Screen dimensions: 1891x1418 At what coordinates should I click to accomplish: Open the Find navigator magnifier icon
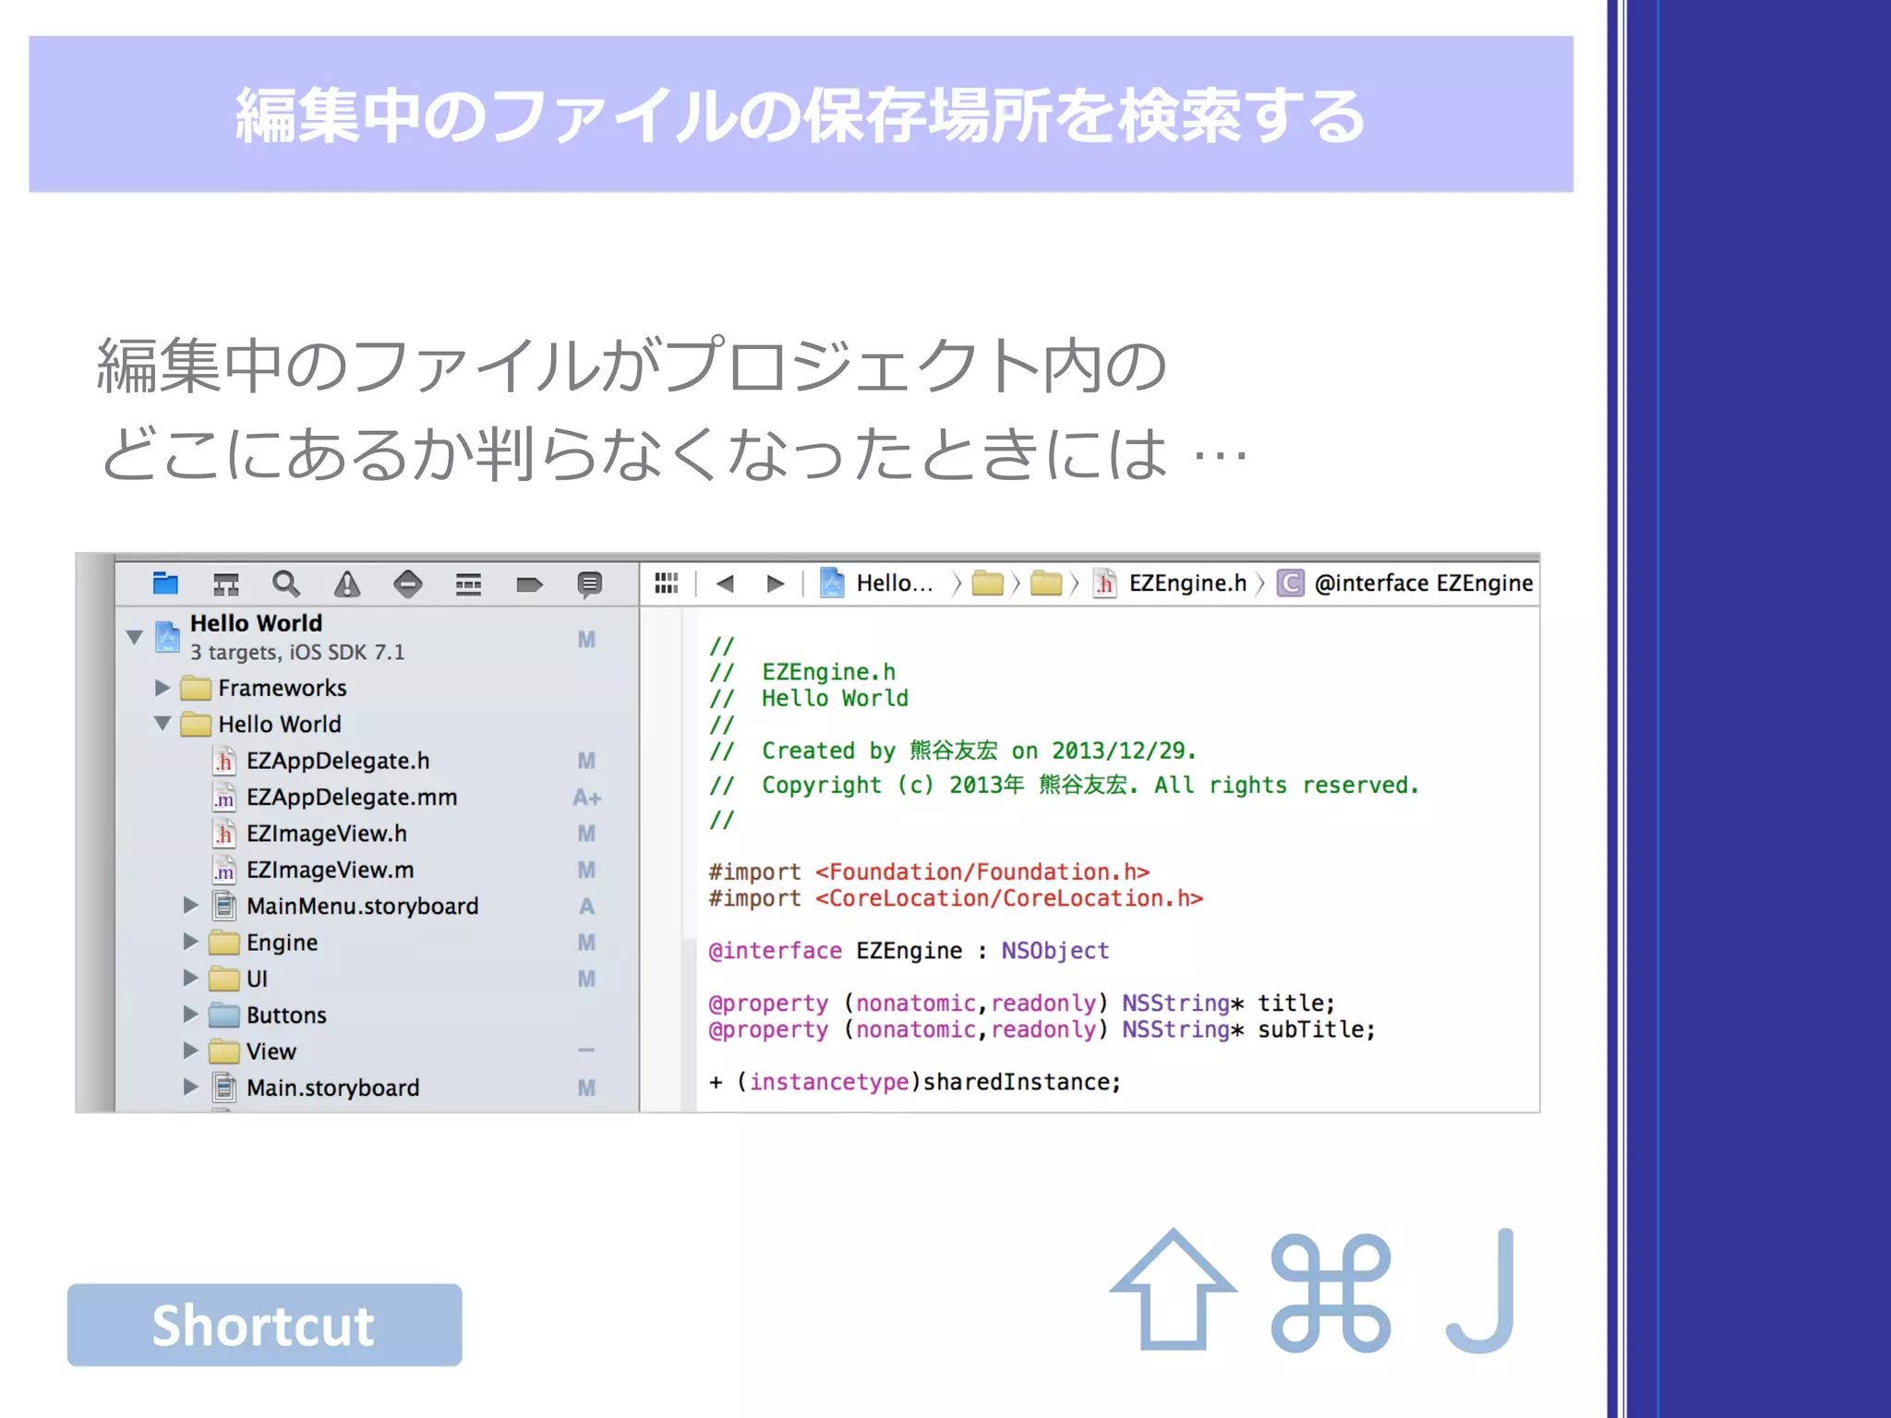286,583
